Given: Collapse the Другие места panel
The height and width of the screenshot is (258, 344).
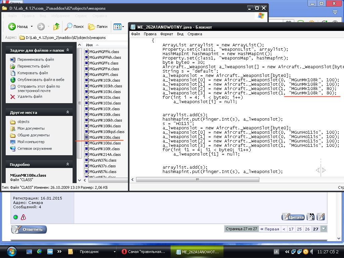Looking at the screenshot, I should point(67,113).
